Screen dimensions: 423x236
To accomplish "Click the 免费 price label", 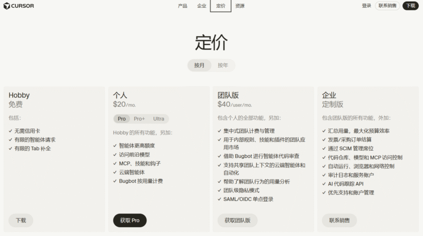I will (x=15, y=104).
